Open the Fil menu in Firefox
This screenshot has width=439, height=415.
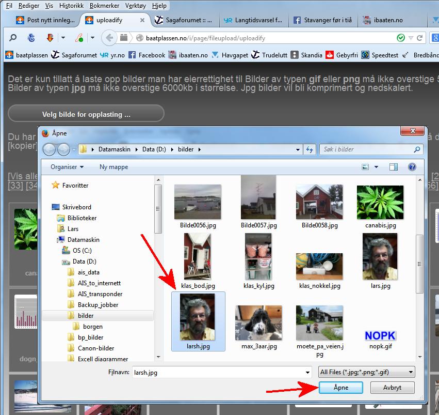pyautogui.click(x=9, y=6)
